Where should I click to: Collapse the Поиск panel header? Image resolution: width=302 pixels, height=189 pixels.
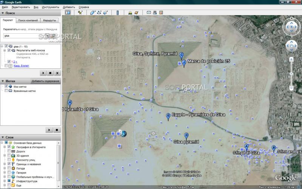[x=3, y=13]
